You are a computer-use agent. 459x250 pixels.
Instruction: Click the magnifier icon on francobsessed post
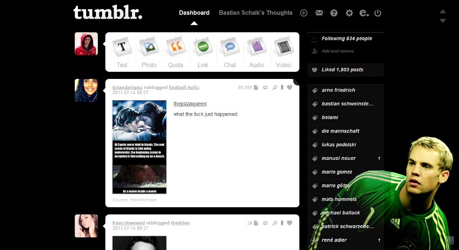(274, 223)
